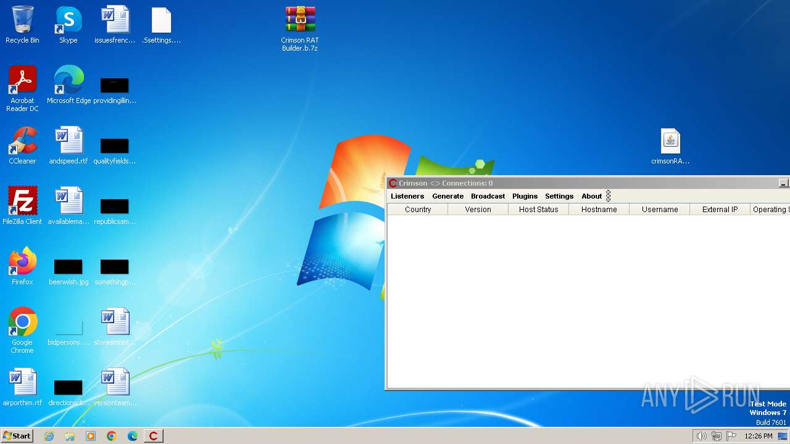Click the Show desktop button

[783, 436]
